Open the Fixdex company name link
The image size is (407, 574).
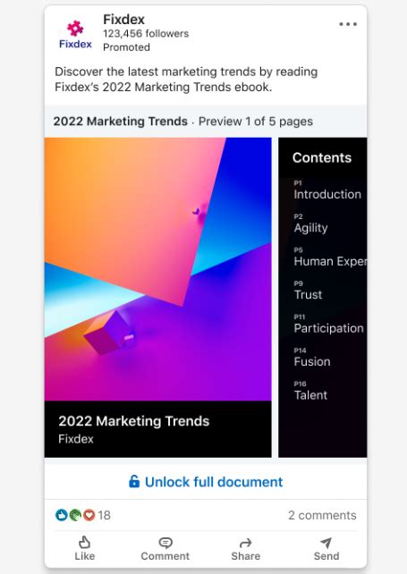(x=123, y=19)
